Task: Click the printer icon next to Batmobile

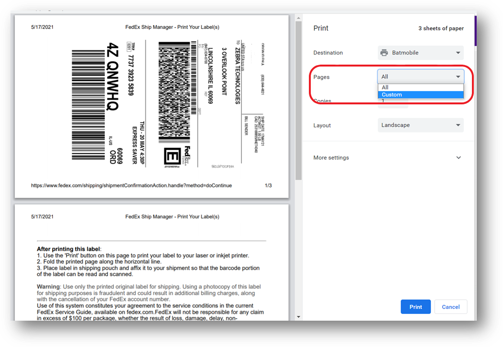Action: click(x=384, y=53)
